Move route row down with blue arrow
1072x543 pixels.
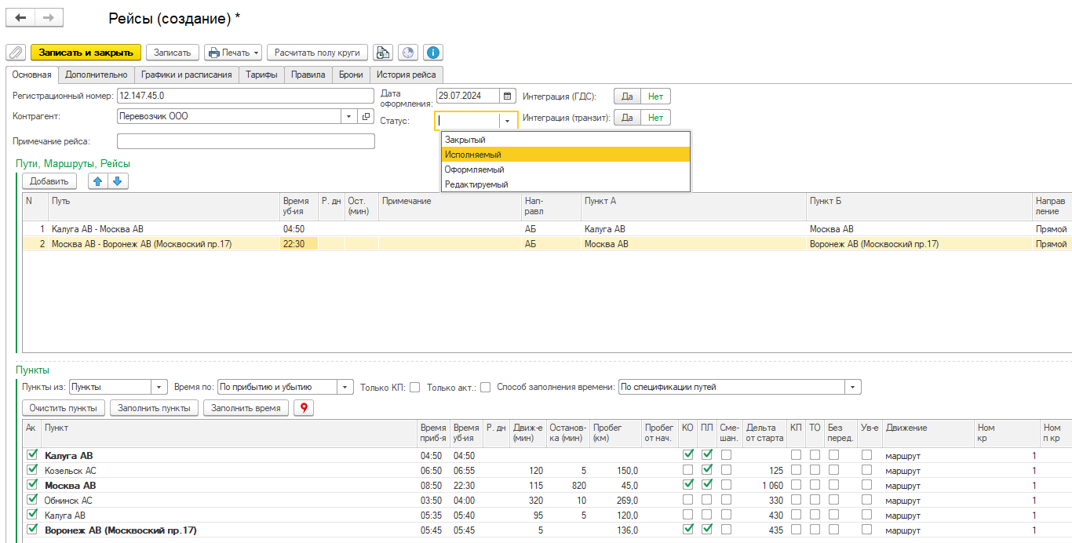point(118,181)
